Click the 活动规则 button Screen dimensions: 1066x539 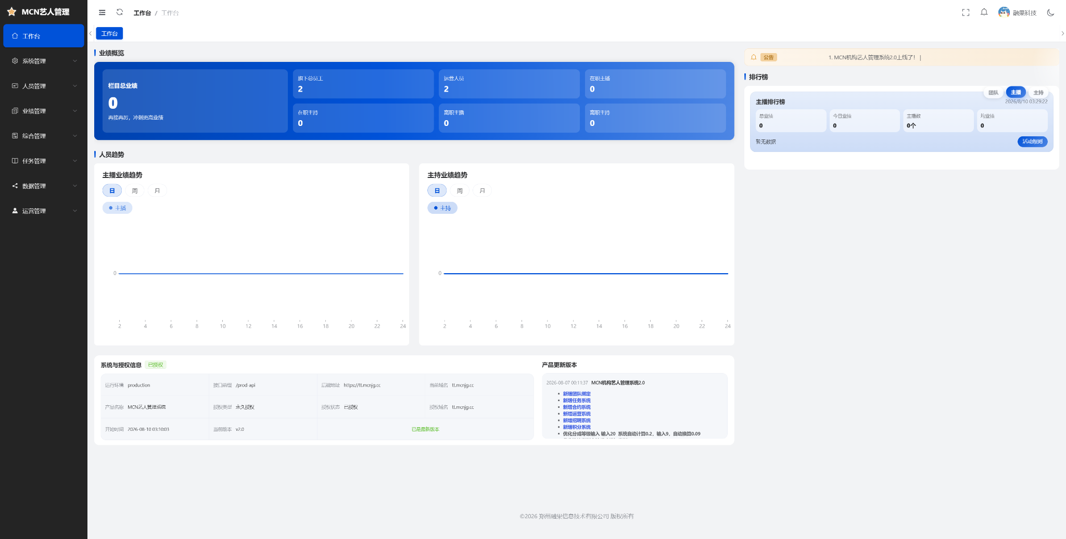click(1032, 142)
